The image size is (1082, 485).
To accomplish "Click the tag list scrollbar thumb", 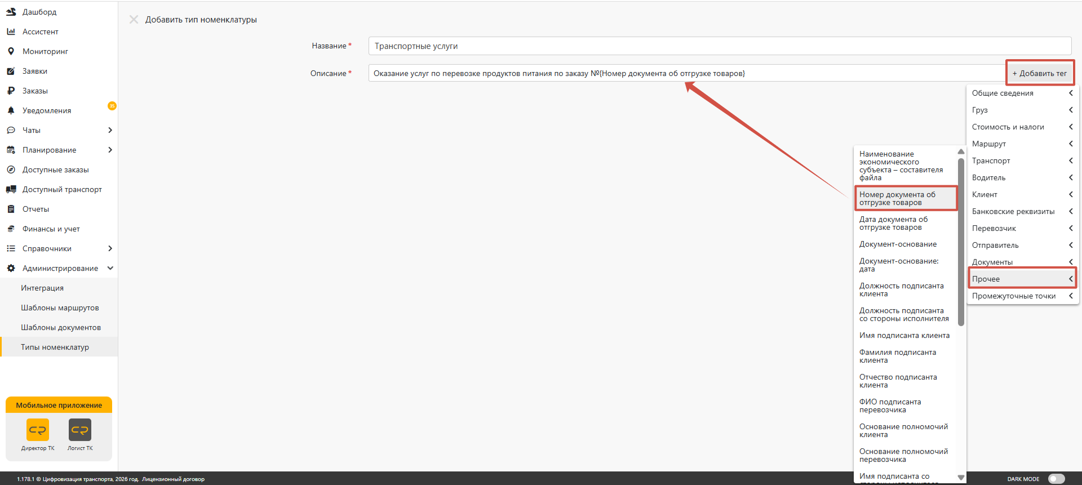I will click(x=961, y=242).
